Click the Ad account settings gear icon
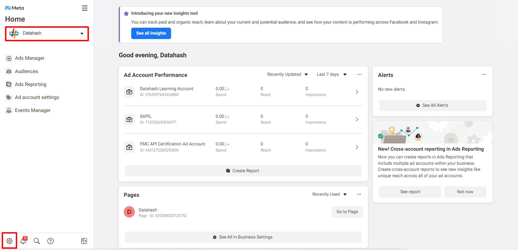This screenshot has width=518, height=251. coord(9,97)
